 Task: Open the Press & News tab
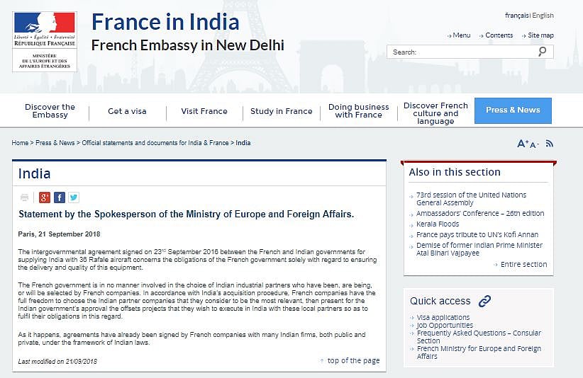[513, 110]
